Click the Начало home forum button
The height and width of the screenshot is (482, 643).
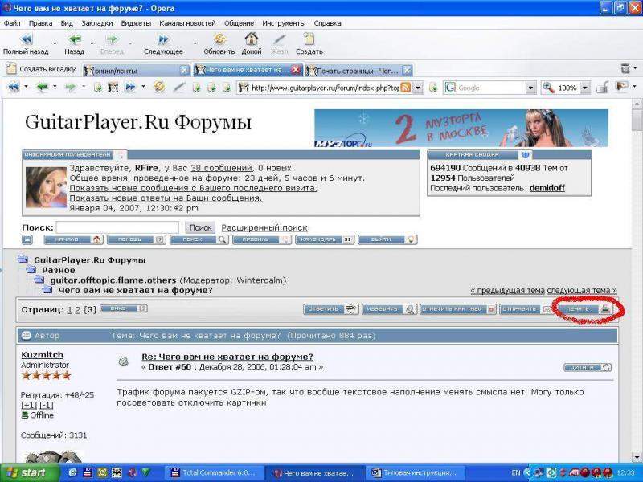[73, 239]
